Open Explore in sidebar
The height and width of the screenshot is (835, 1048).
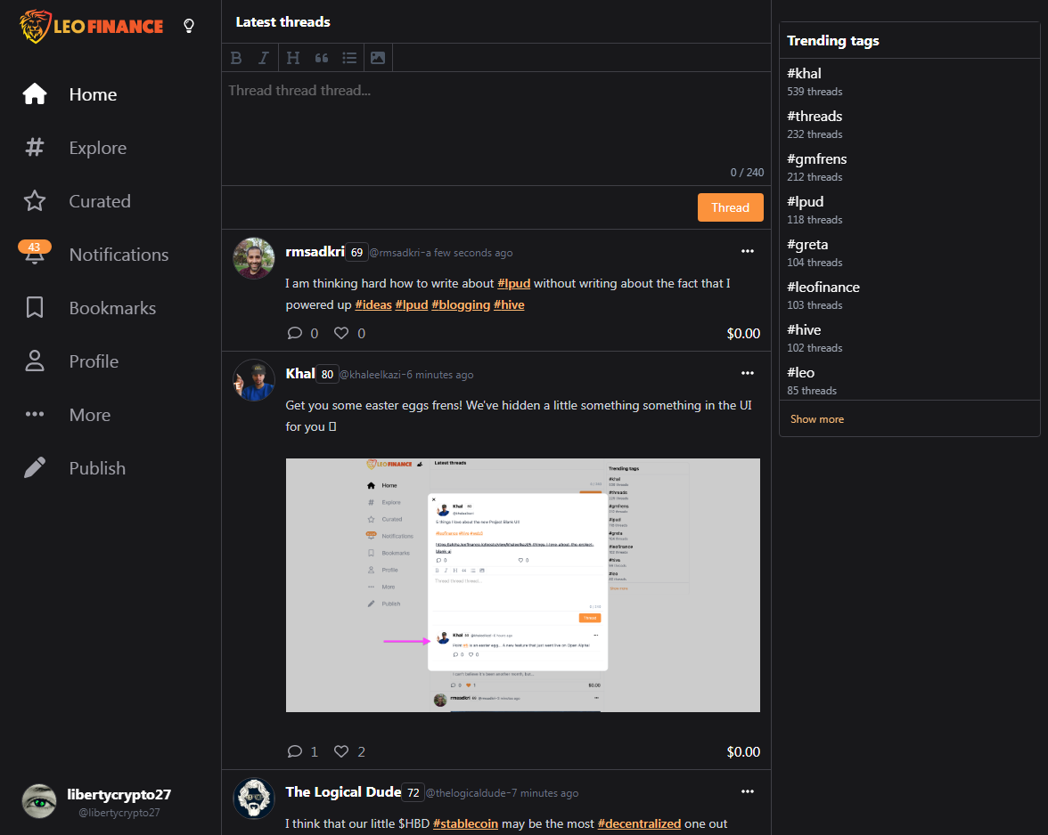98,148
